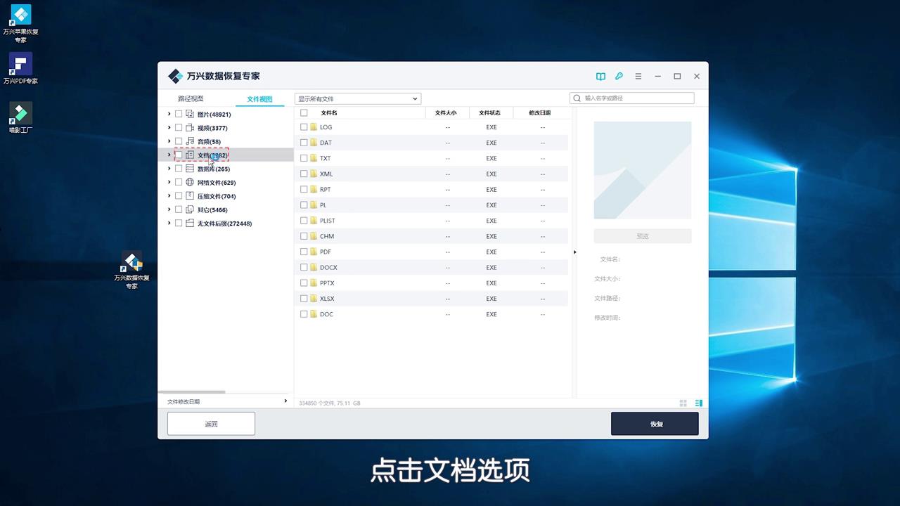Click the 恢复 recovery button
900x506 pixels.
point(654,423)
